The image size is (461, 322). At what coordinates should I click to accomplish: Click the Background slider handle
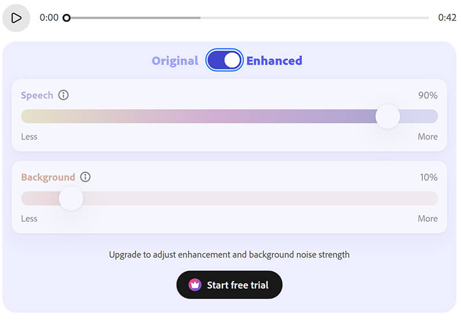click(71, 199)
